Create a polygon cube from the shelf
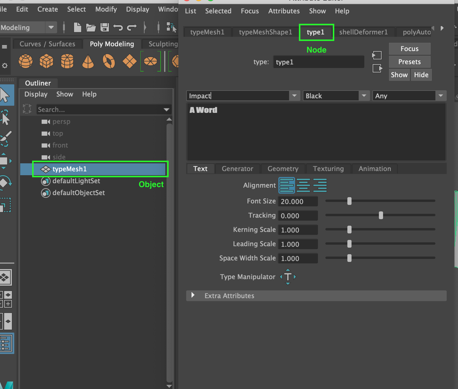Viewport: 458px width, 389px height. (46, 61)
